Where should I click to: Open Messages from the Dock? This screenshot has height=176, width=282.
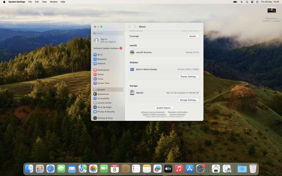pos(61,169)
